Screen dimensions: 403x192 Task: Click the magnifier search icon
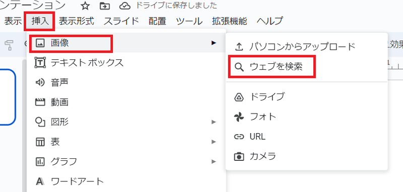point(239,67)
